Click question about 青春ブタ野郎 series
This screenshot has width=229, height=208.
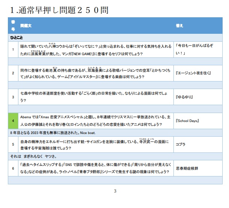tap(96, 168)
